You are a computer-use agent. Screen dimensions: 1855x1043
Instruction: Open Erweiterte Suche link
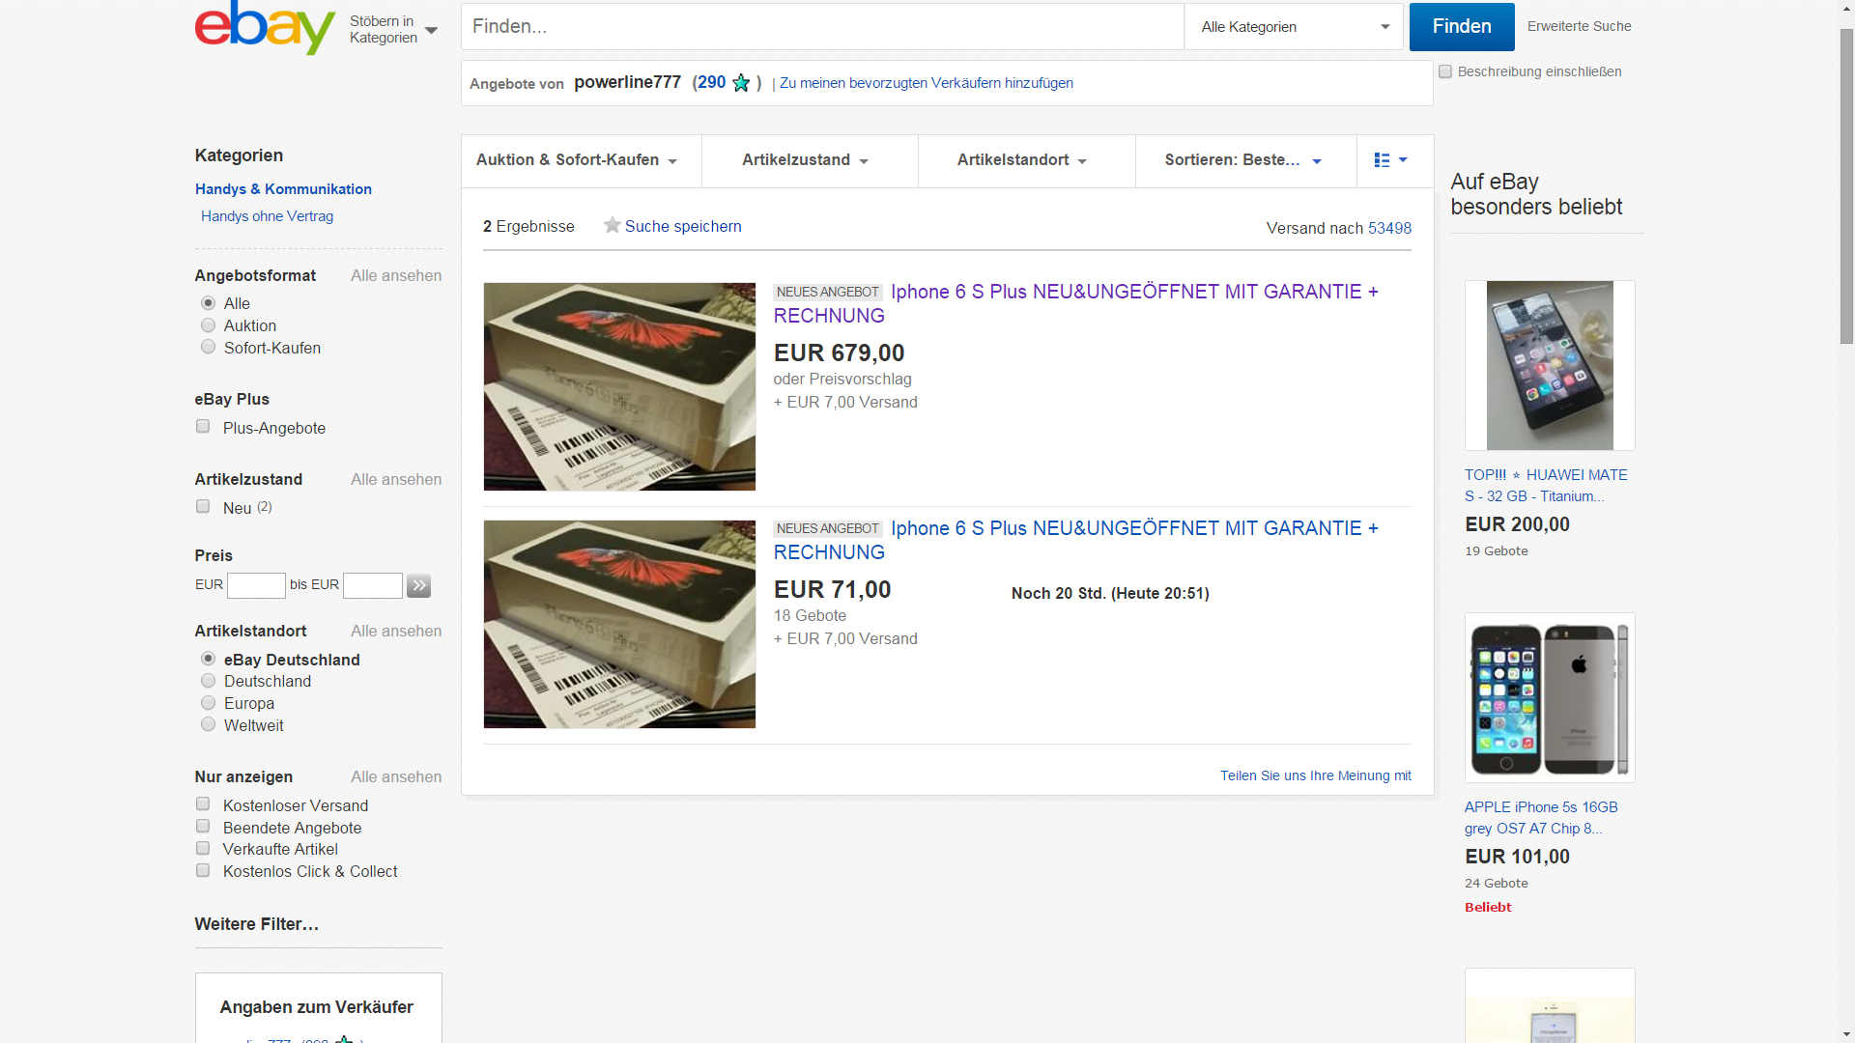(1579, 26)
